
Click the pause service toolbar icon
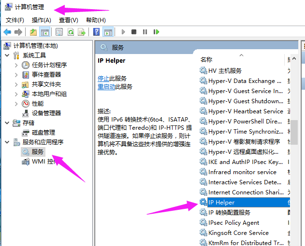tap(145, 32)
